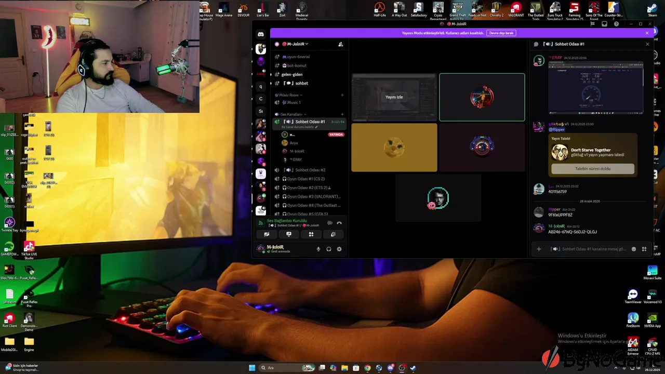Click the @Ripper mention in chat
The image size is (665, 374).
pyautogui.click(x=556, y=129)
